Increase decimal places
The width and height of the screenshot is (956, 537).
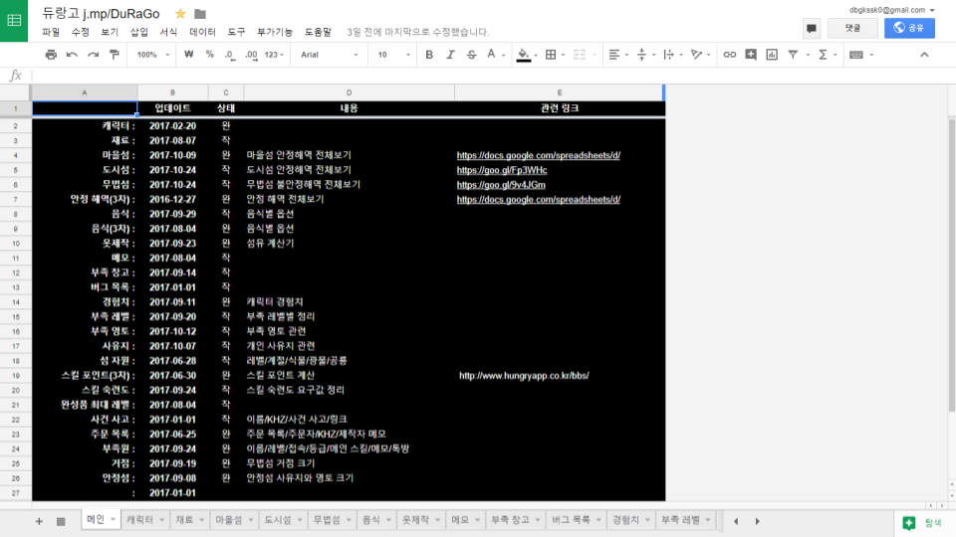point(251,55)
